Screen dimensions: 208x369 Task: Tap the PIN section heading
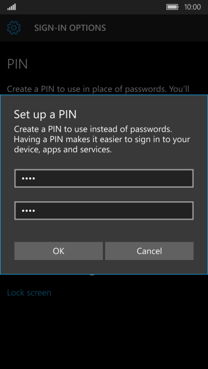pyautogui.click(x=18, y=64)
